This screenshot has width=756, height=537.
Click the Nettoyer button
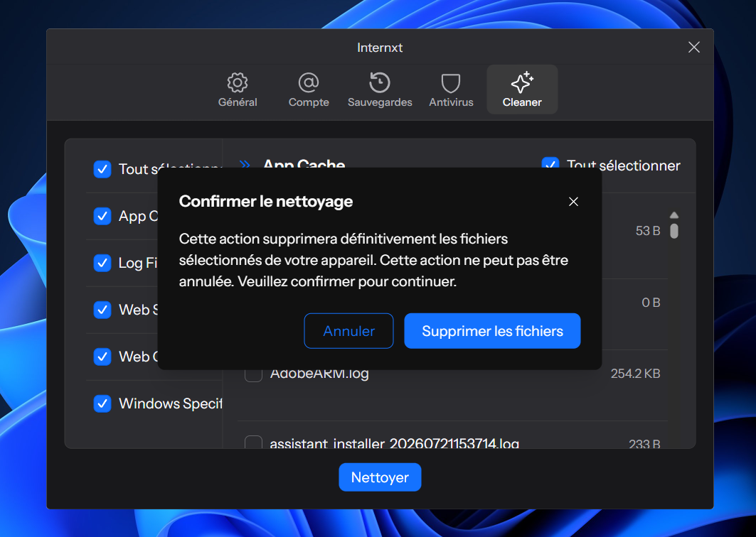pyautogui.click(x=380, y=477)
